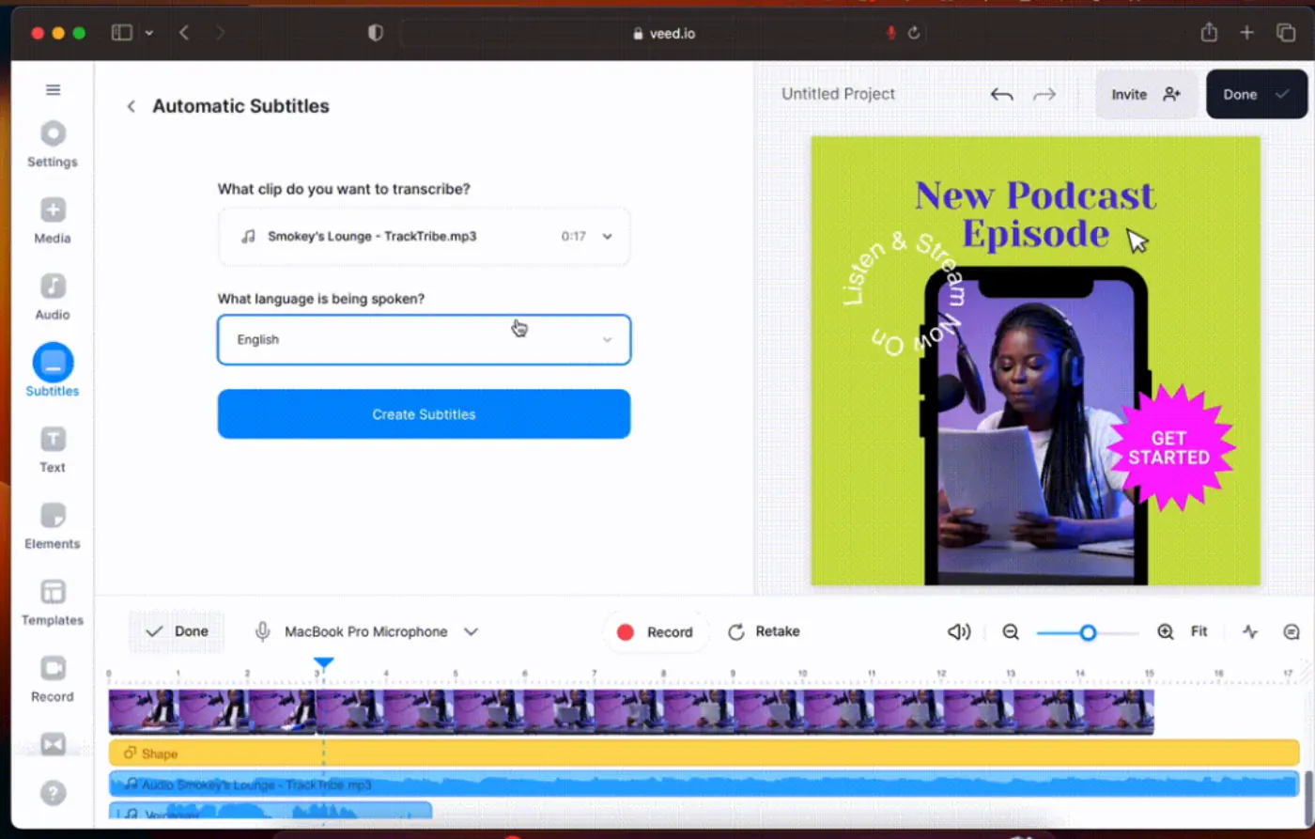This screenshot has width=1315, height=839.
Task: Reload the veed.io page
Action: [914, 33]
